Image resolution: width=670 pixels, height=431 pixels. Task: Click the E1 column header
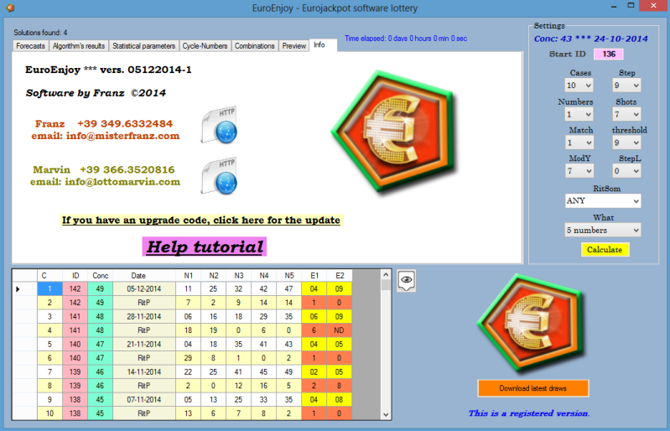click(314, 276)
